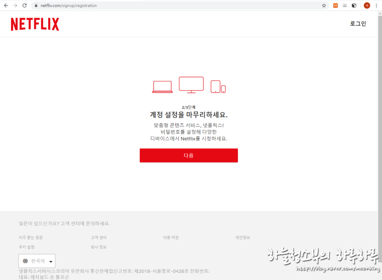Click the Netflix logo
This screenshot has height=280, width=382.
coord(35,24)
